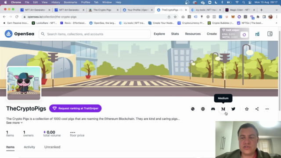Screen dimensions: 281x158
Task: Reload the current page
Action: [x=17, y=17]
